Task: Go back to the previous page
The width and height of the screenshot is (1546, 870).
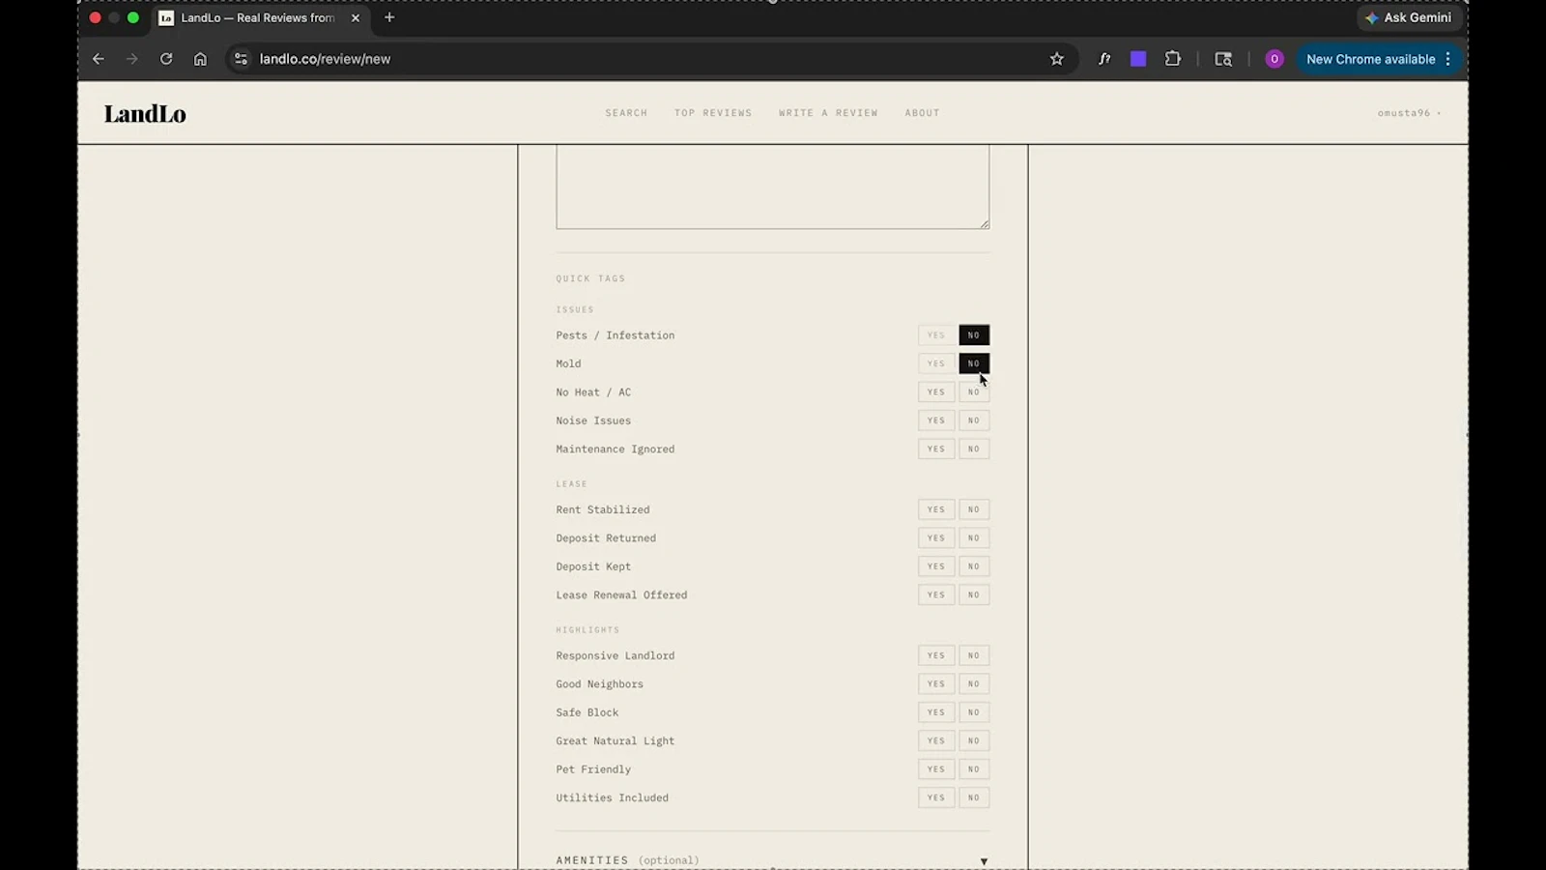Action: [99, 59]
